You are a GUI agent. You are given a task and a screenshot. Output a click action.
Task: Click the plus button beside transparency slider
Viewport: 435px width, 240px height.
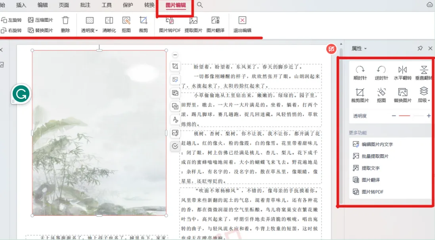(429, 116)
